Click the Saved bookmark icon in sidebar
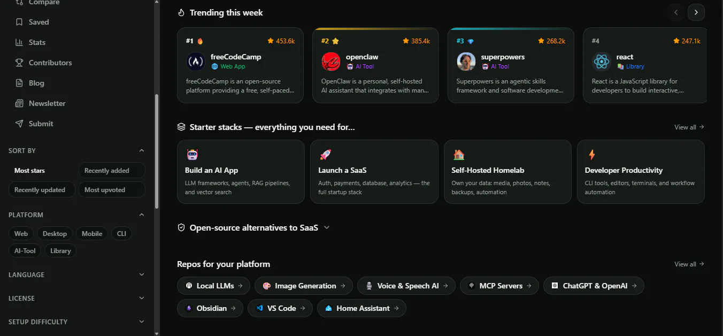This screenshot has width=723, height=336. [x=19, y=22]
